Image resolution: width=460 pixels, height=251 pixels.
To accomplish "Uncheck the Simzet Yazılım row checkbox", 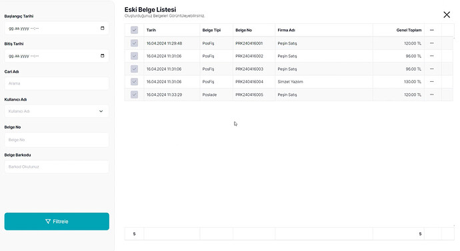I will pyautogui.click(x=135, y=81).
